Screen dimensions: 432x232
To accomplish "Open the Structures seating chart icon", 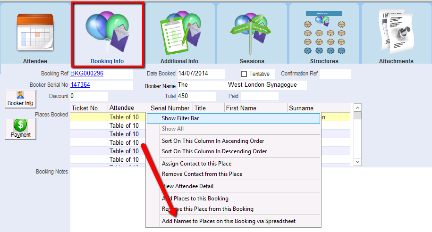I will [x=324, y=33].
